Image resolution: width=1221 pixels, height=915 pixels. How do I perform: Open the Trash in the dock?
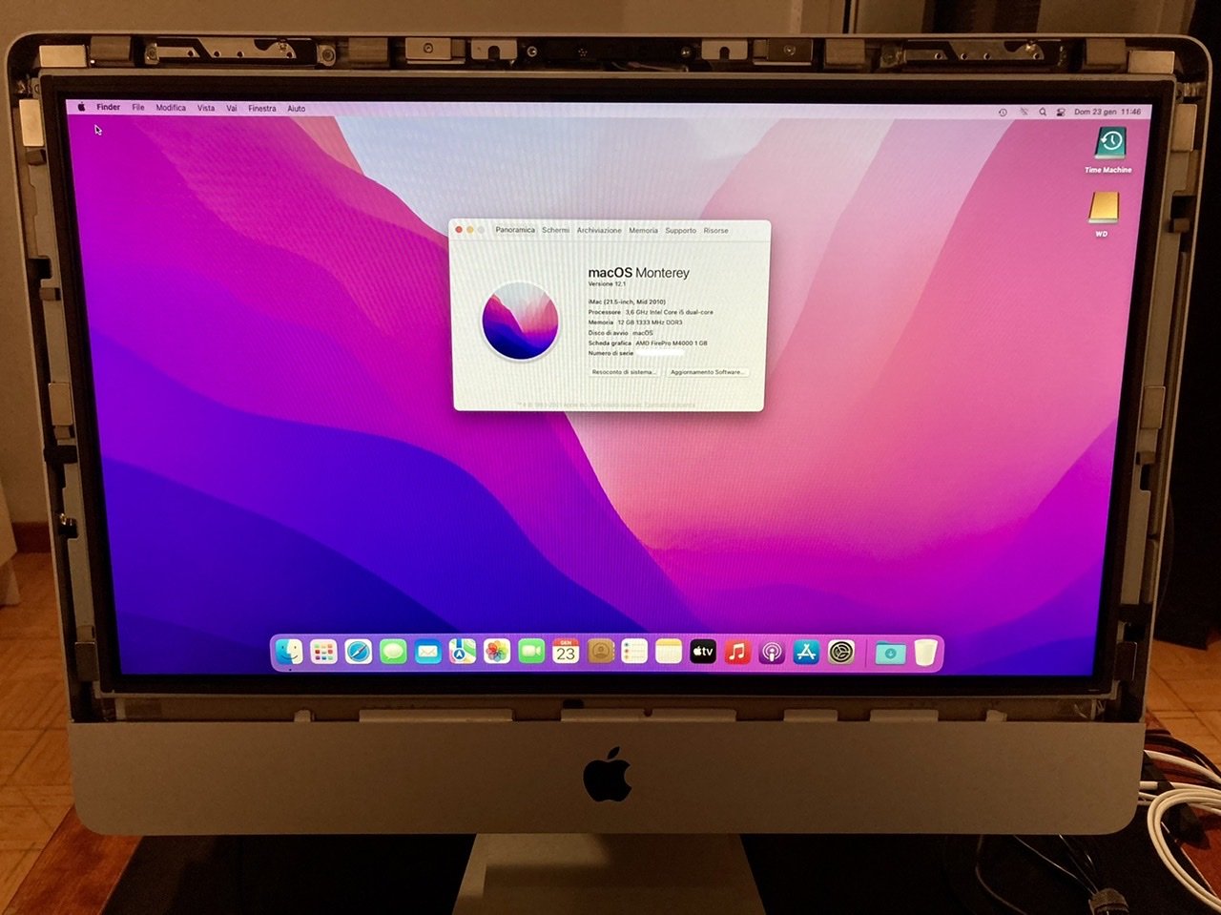pyautogui.click(x=925, y=653)
